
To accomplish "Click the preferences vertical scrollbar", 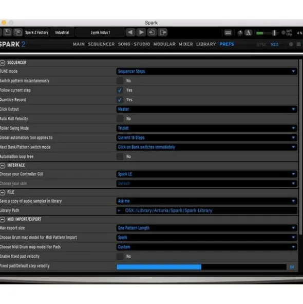I will [x=300, y=147].
